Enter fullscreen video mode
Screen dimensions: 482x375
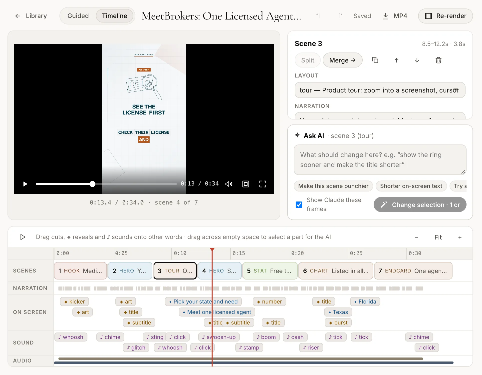263,184
